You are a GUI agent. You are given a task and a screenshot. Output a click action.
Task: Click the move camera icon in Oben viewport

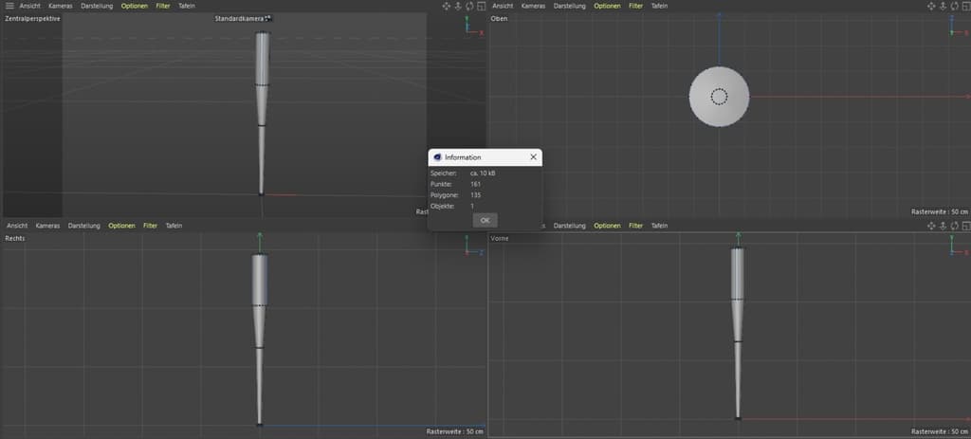coord(931,6)
